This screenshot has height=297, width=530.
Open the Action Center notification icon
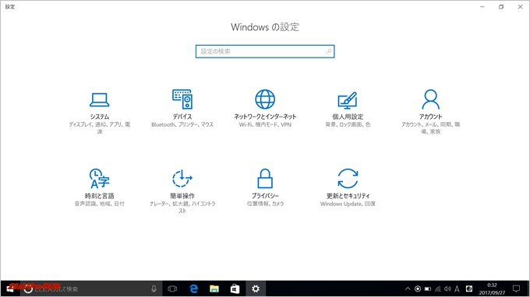pyautogui.click(x=516, y=288)
